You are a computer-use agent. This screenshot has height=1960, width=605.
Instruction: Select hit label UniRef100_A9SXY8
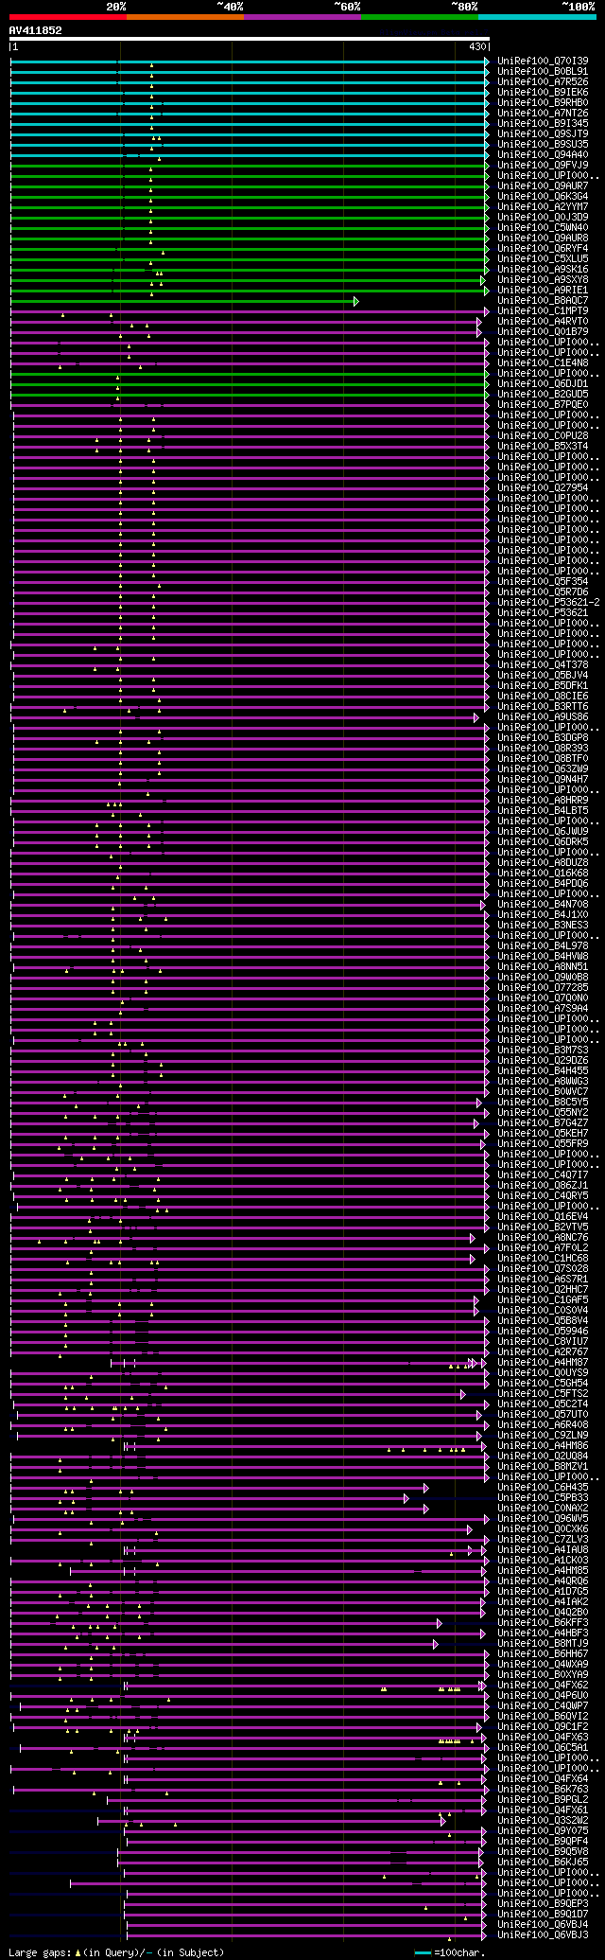tap(543, 279)
